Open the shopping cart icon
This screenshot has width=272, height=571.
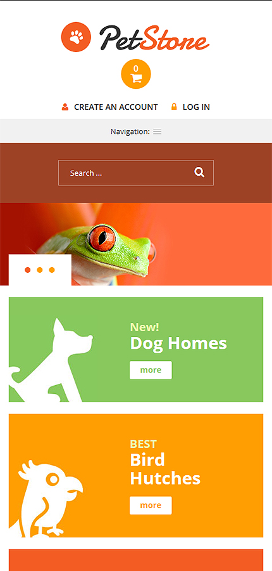coord(136,74)
